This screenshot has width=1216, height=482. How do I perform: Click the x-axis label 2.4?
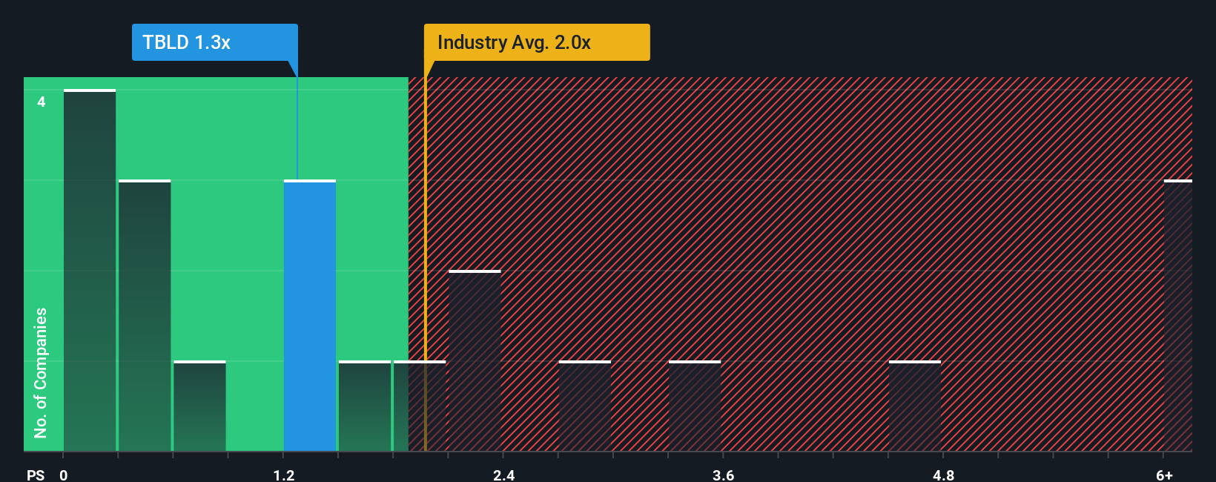click(504, 475)
